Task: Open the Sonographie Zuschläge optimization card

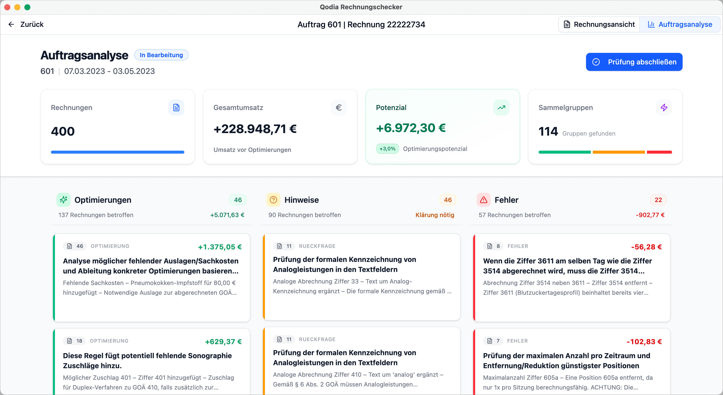Action: [152, 362]
